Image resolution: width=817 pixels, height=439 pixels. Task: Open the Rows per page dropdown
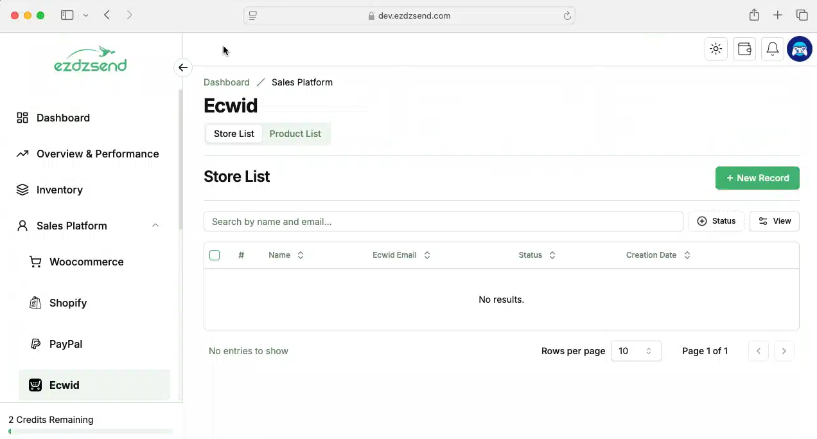point(636,351)
